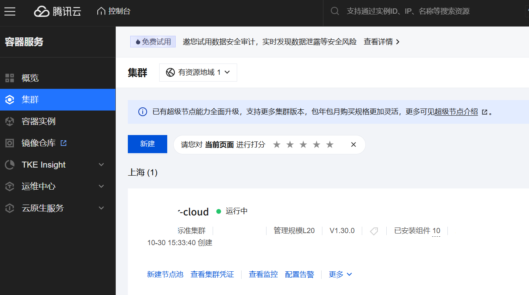
Task: Click the 上海 (1) region heading
Action: point(143,172)
